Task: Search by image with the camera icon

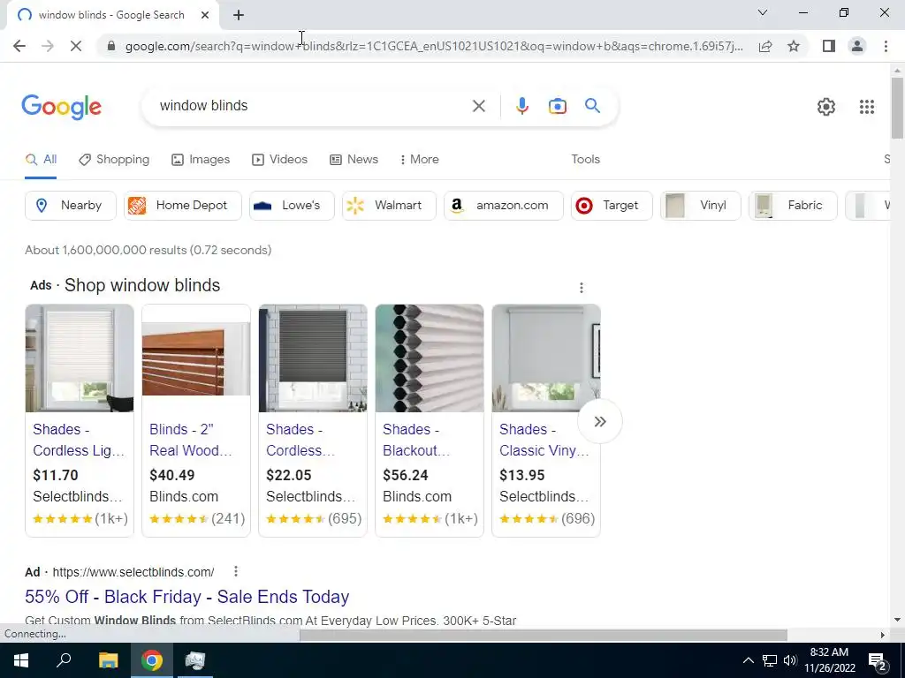Action: 557,106
